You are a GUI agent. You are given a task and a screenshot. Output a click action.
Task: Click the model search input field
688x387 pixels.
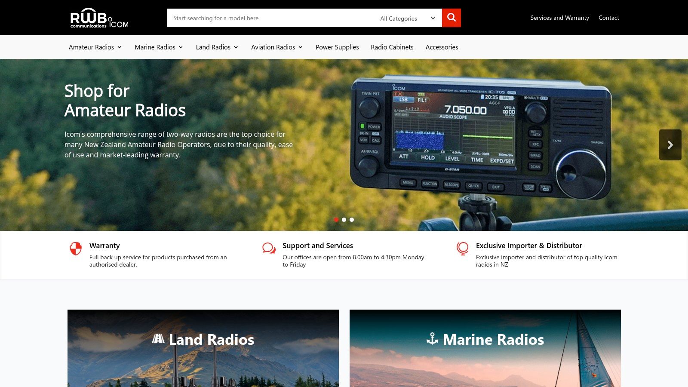coord(271,18)
